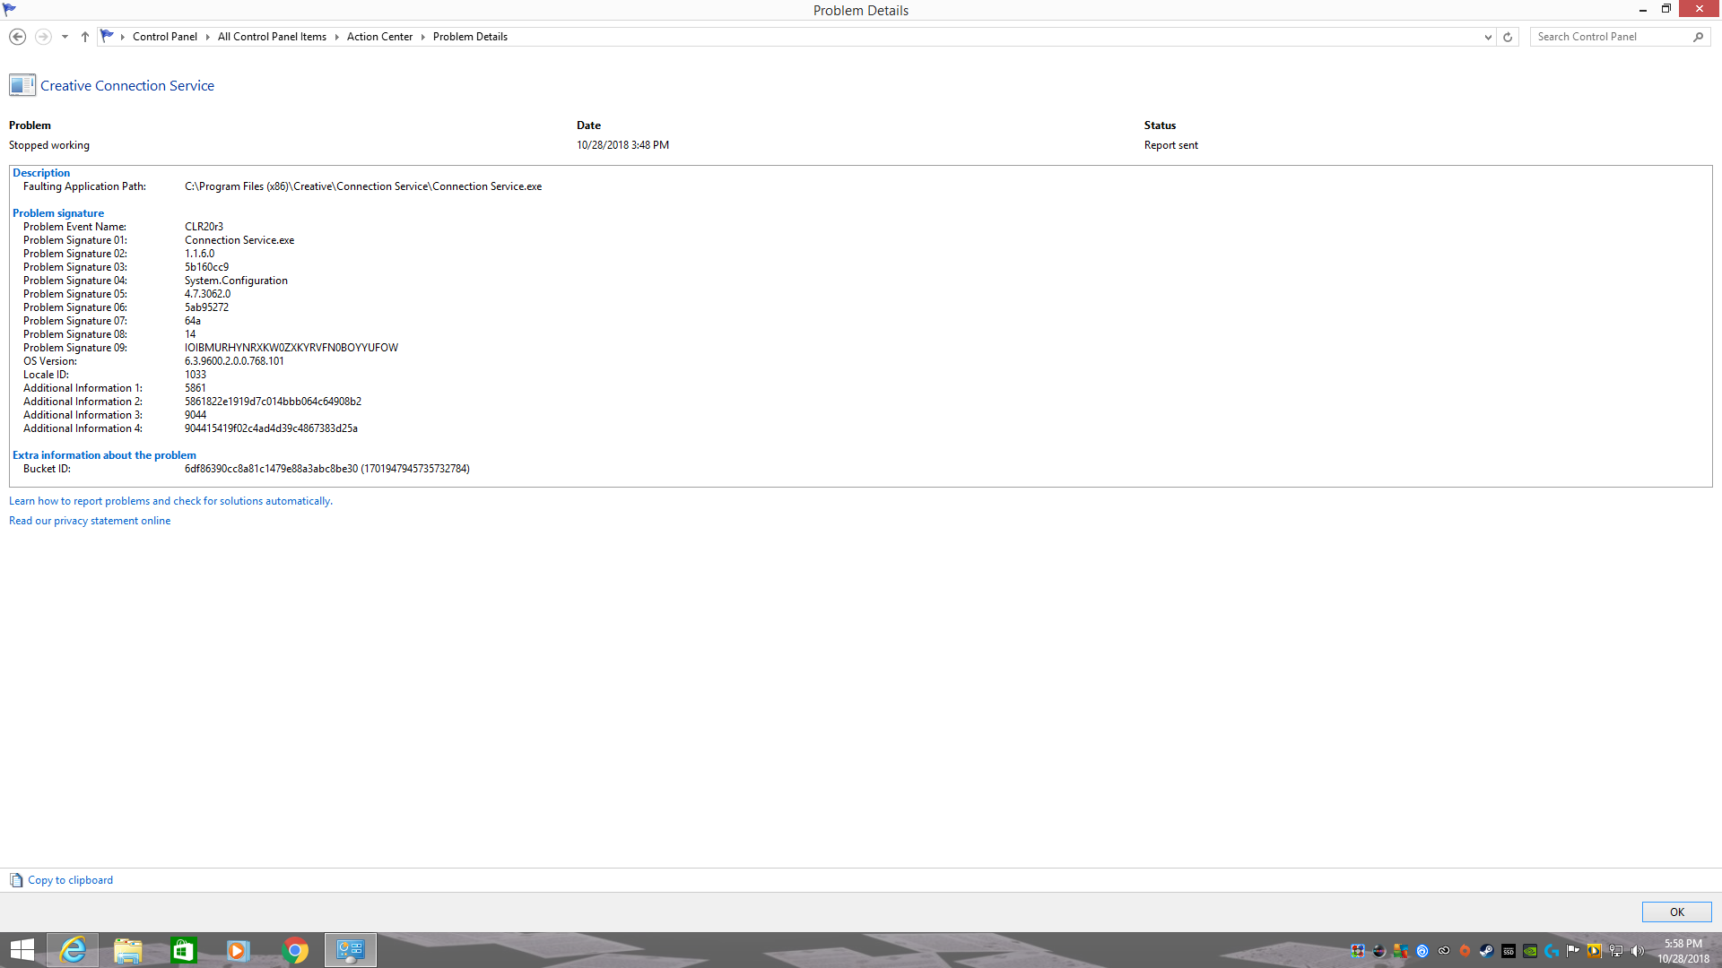The height and width of the screenshot is (968, 1722).
Task: Go up one level with Up arrow
Action: 85,37
